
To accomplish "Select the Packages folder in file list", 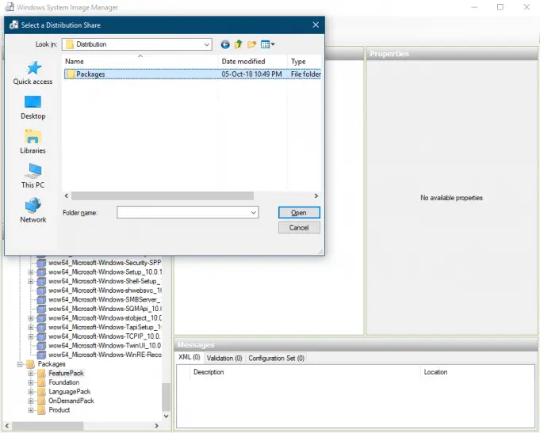I will 90,74.
